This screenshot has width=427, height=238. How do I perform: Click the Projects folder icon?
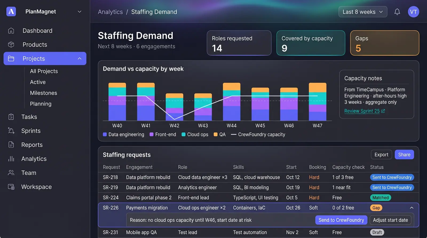click(x=11, y=59)
